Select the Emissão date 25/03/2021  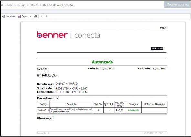[107, 68]
